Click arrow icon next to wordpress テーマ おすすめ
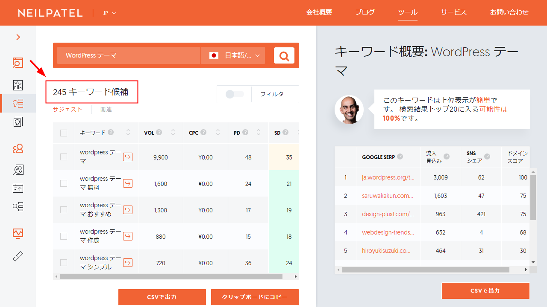 click(x=128, y=210)
